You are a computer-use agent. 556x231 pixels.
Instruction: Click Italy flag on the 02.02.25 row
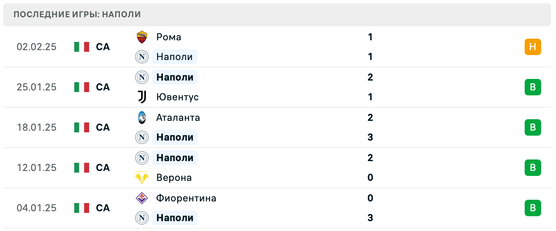point(82,47)
